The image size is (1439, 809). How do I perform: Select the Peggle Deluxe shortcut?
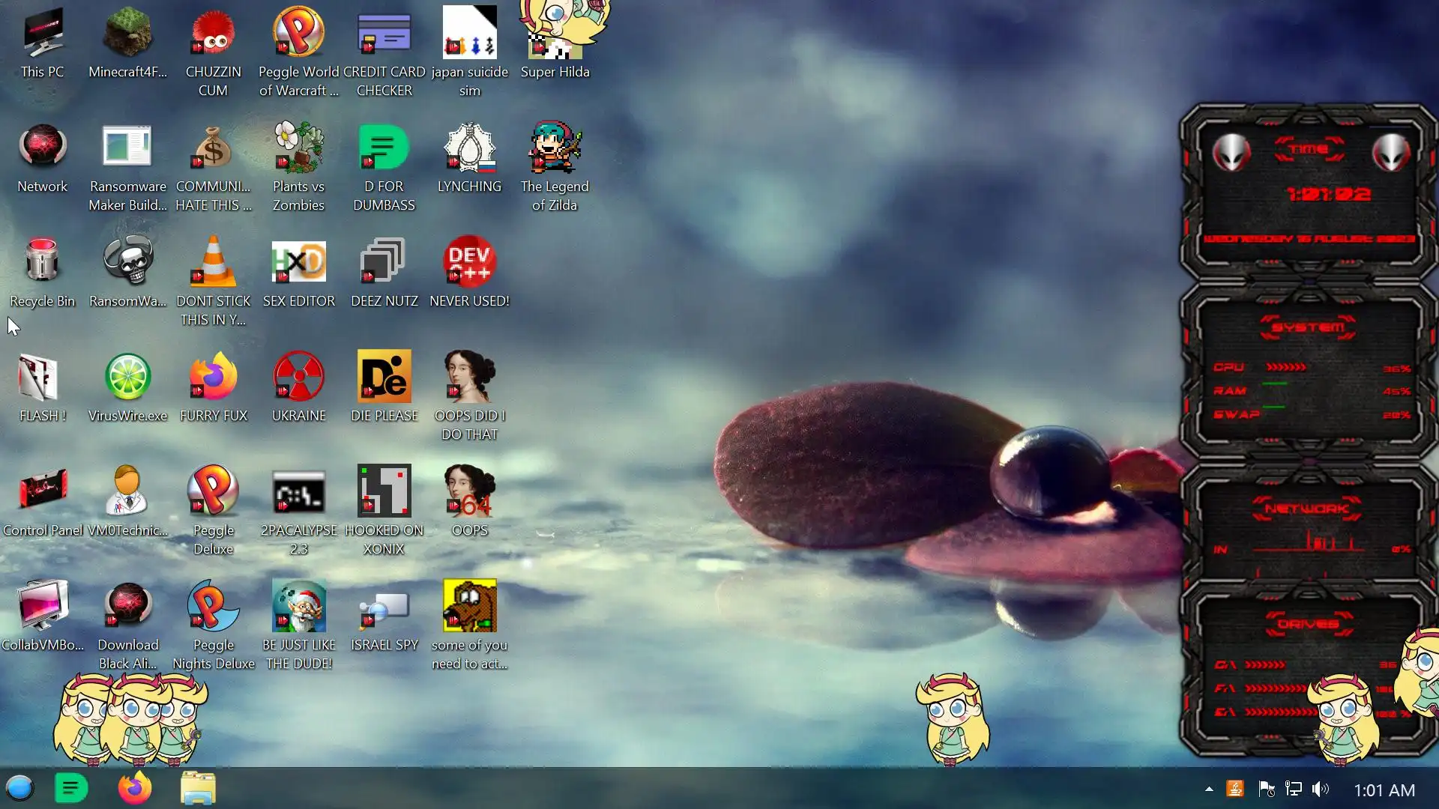point(213,491)
